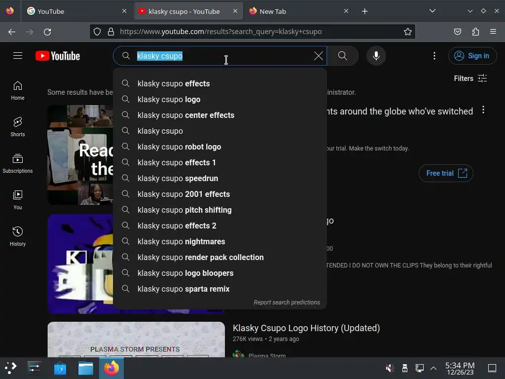505x379 pixels.
Task: Bookmark this page with the star
Action: pyautogui.click(x=407, y=32)
